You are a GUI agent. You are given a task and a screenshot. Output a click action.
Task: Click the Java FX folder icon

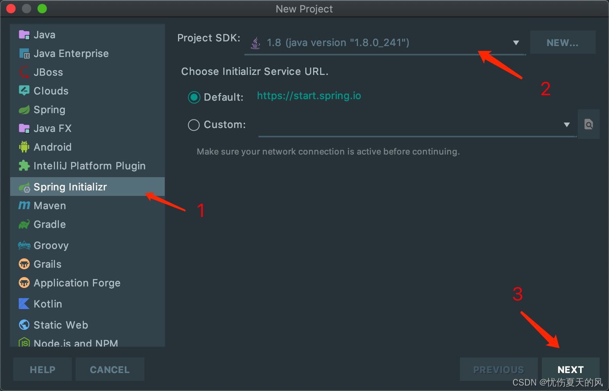point(24,128)
